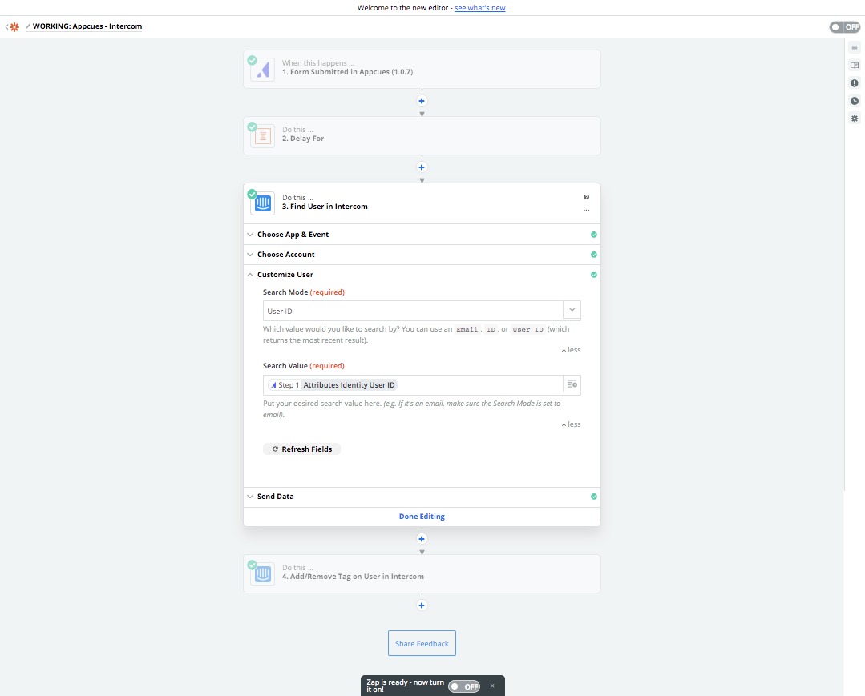Image resolution: width=865 pixels, height=696 pixels.
Task: Turn on the Zap from bottom notification switch
Action: click(464, 686)
